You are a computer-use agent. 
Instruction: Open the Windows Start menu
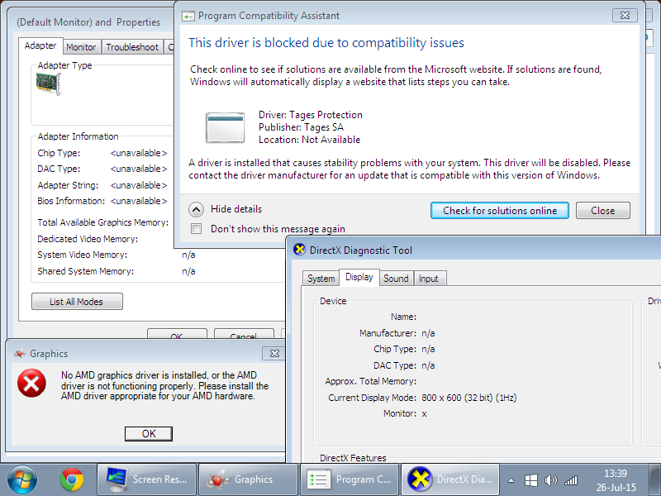pos(22,480)
